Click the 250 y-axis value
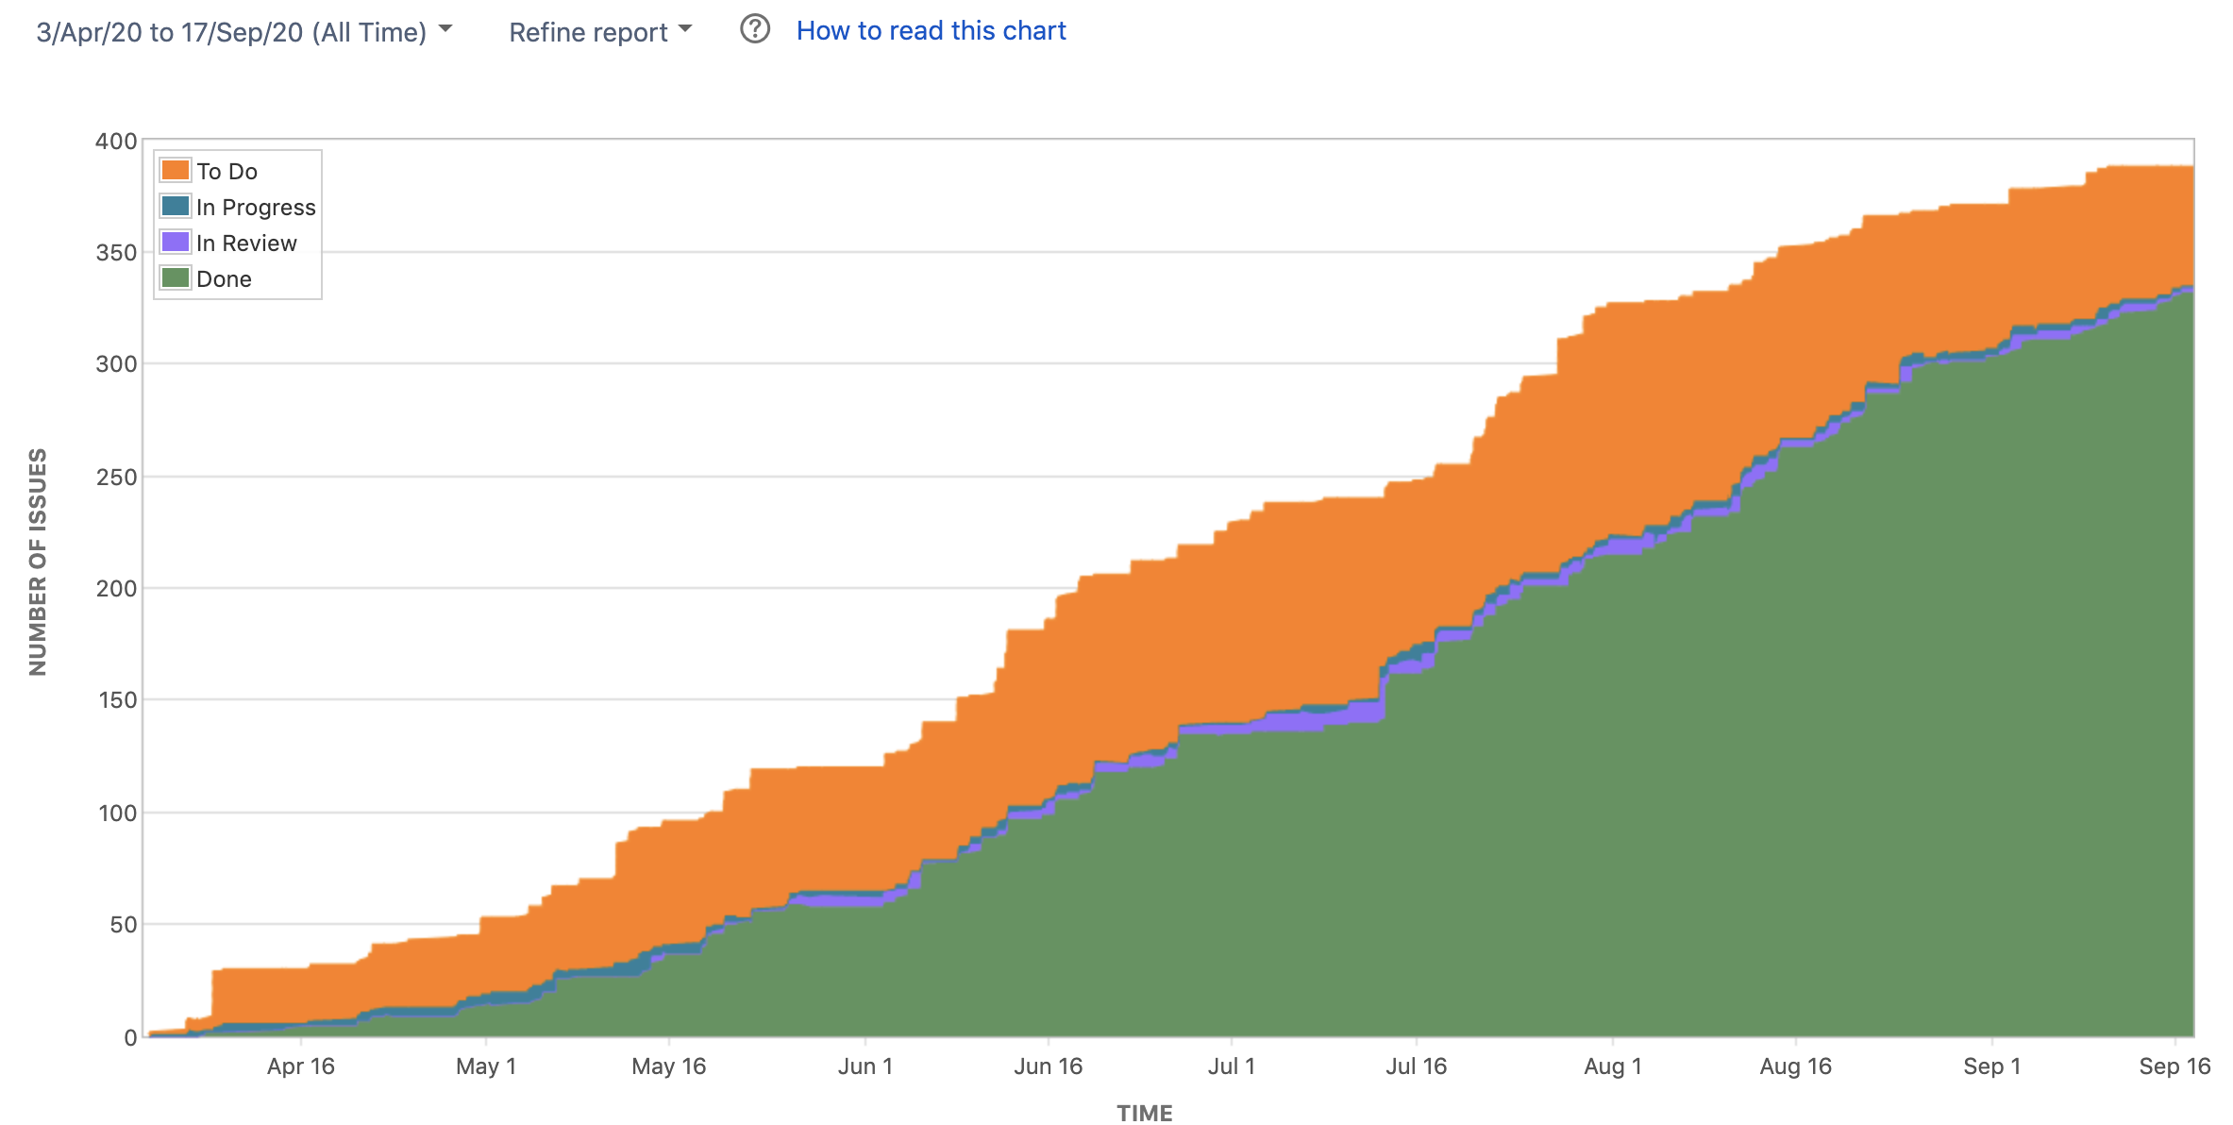This screenshot has width=2233, height=1125. (116, 478)
